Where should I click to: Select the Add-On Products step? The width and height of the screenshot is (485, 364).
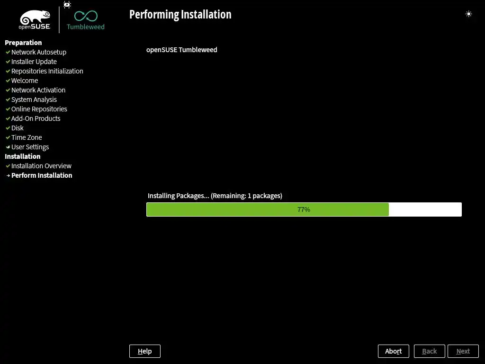click(36, 118)
